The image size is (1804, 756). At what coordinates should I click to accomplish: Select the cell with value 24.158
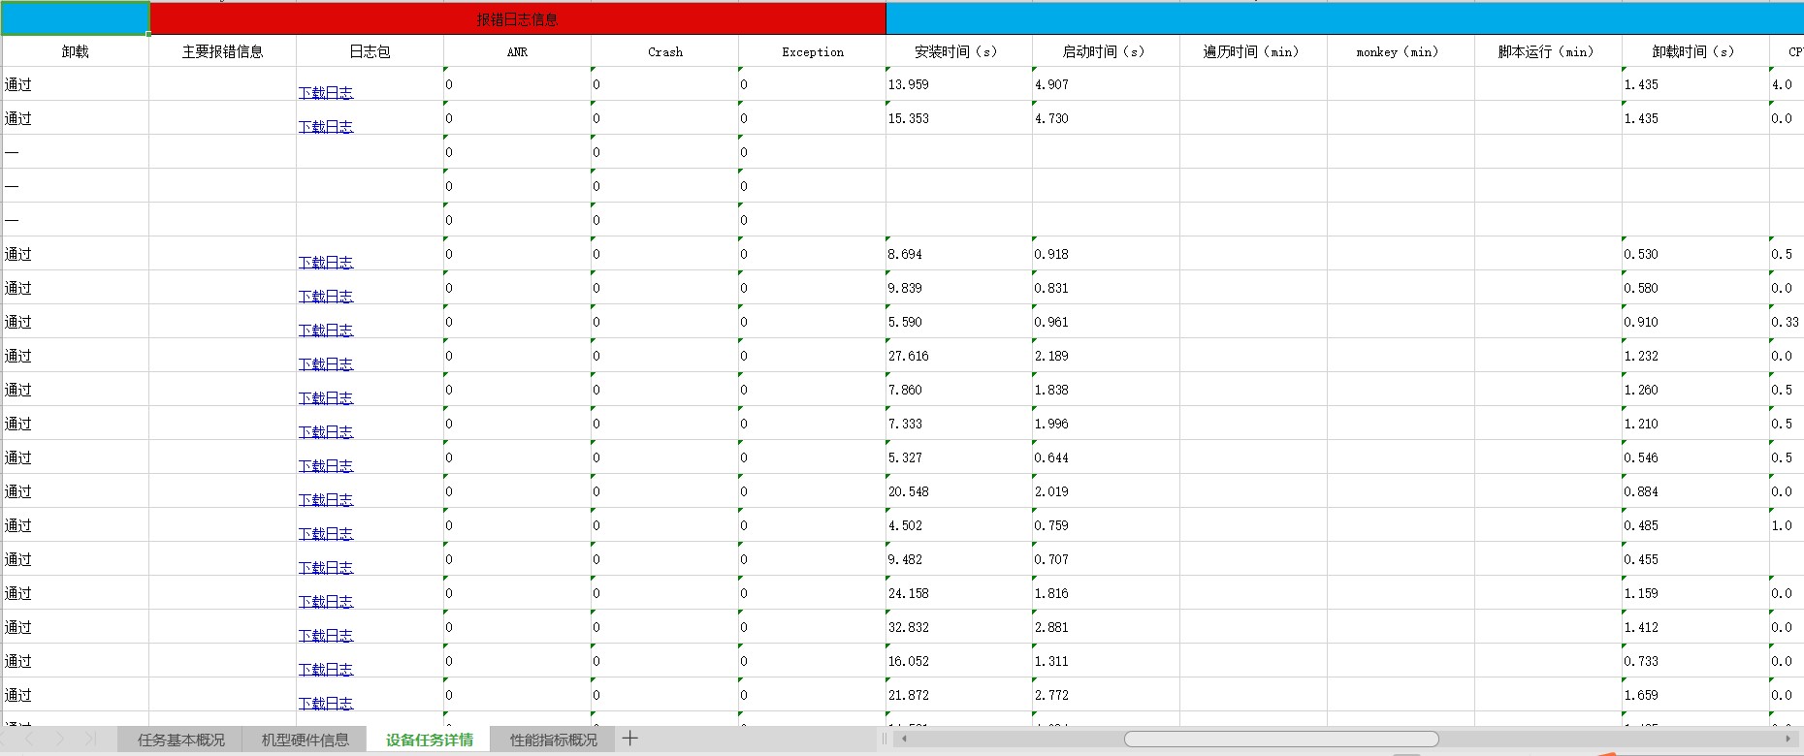tap(959, 593)
